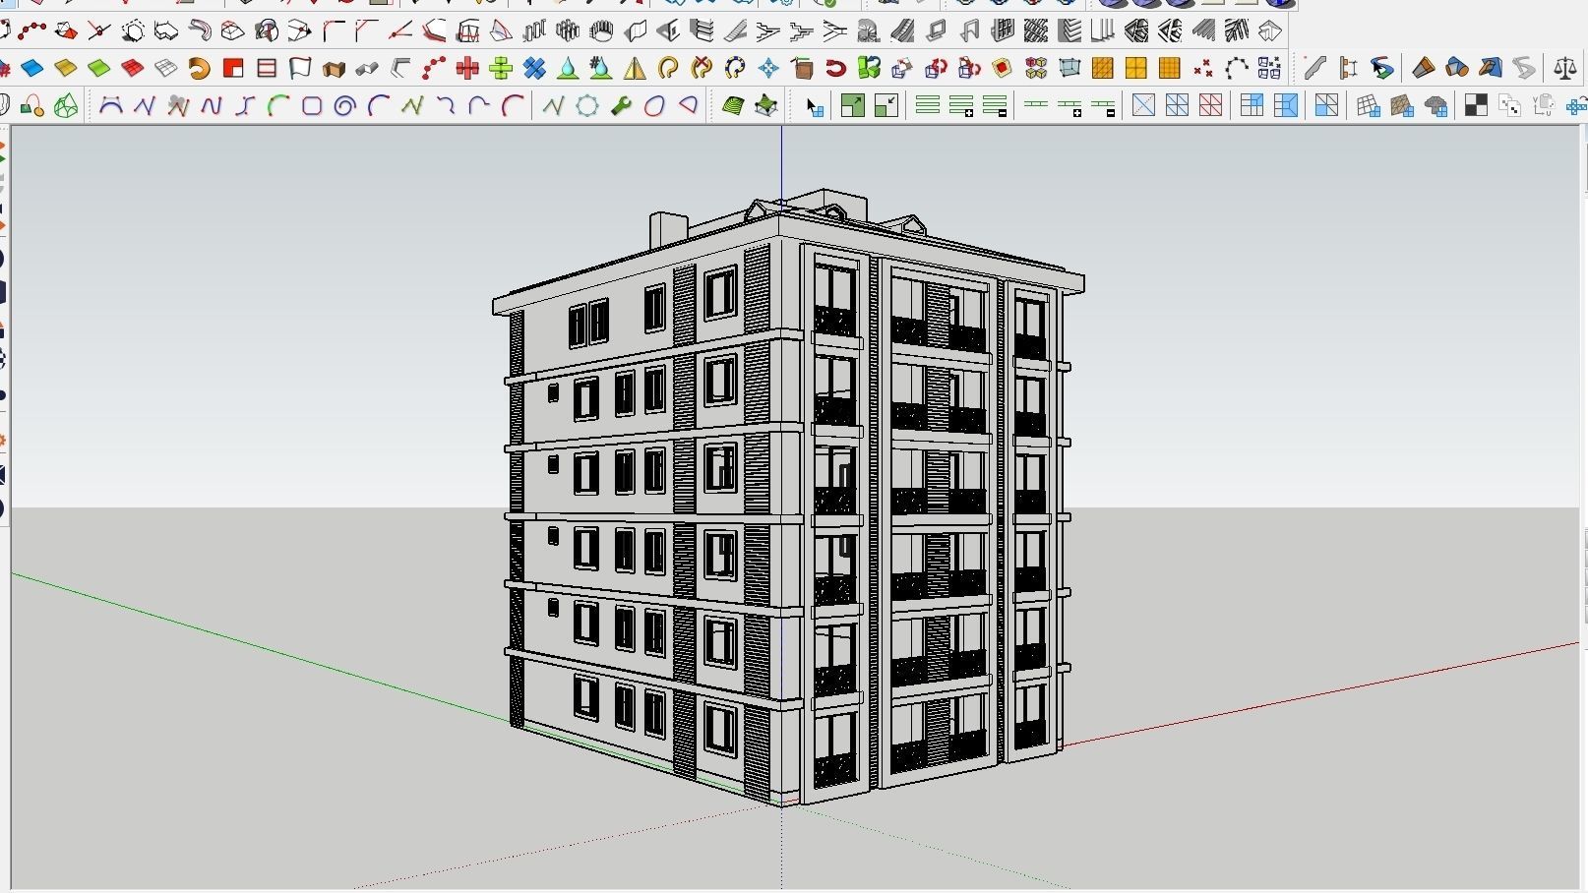Click the yellow loop with red X icon
The height and width of the screenshot is (893, 1588).
702,69
